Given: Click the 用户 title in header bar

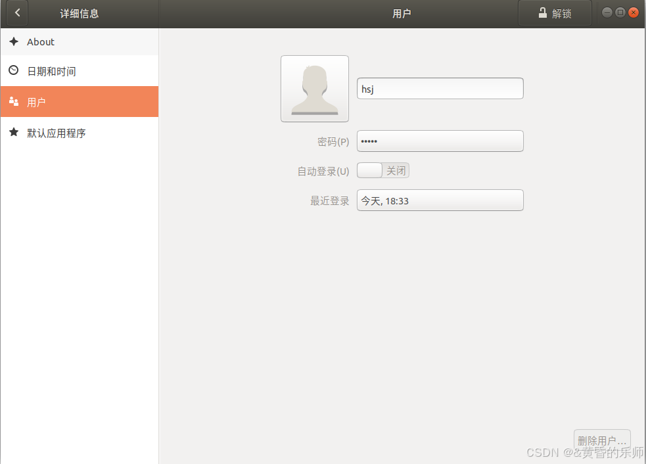Looking at the screenshot, I should (402, 14).
